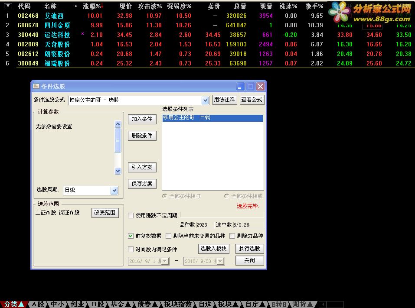Select stock row 600678 四川金顶
Viewport: 415px width, 308px height.
[207, 26]
